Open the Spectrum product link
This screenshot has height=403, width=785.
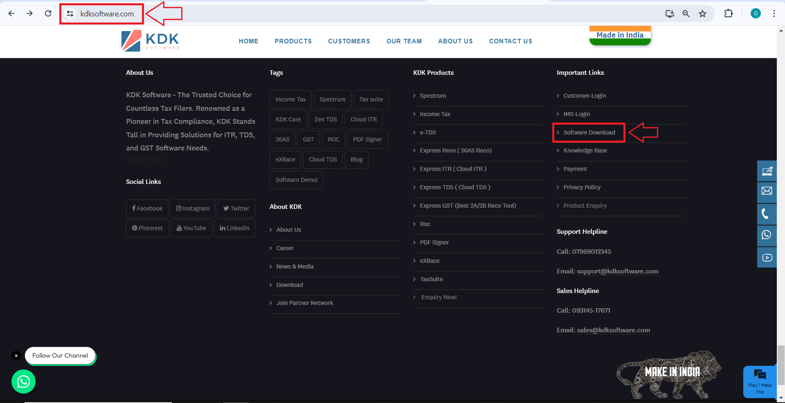(433, 96)
